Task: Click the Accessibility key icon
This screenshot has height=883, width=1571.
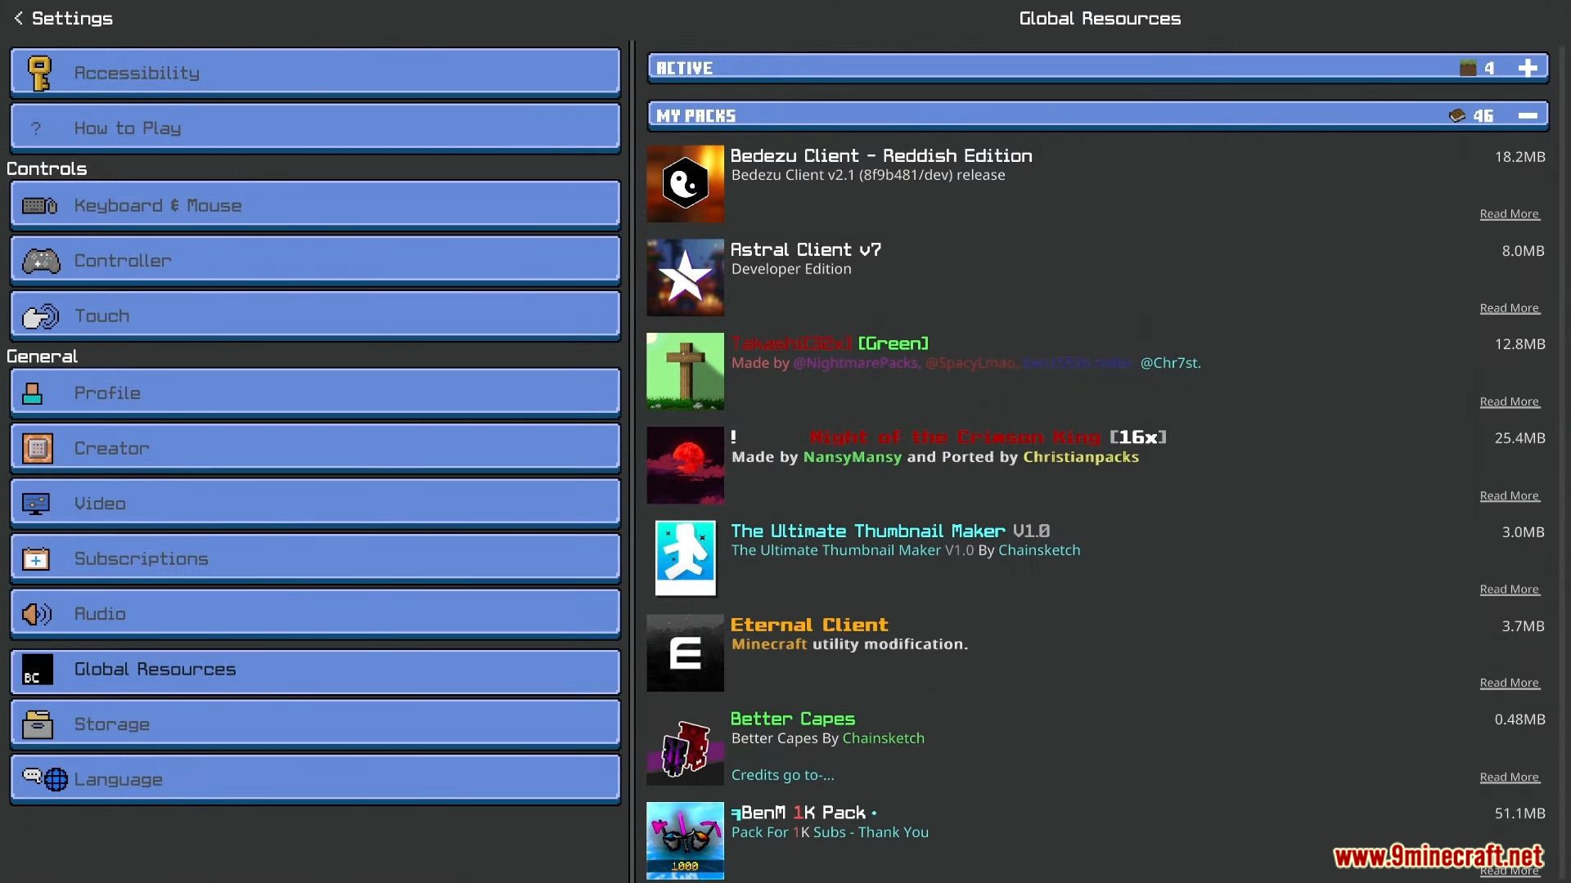Action: 38,73
